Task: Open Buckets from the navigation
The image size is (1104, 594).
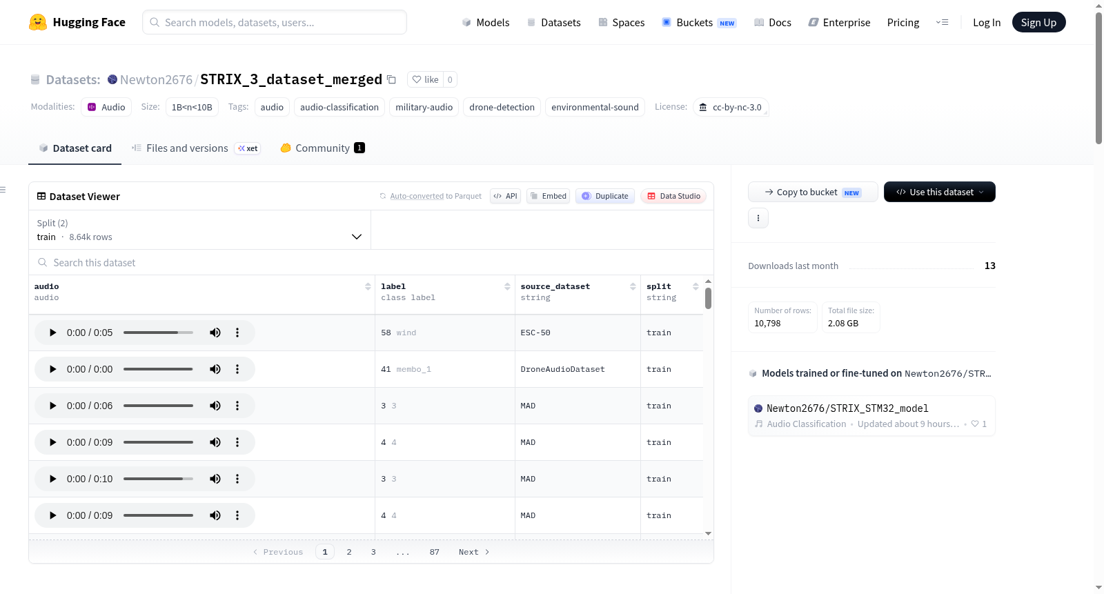Action: click(x=699, y=22)
